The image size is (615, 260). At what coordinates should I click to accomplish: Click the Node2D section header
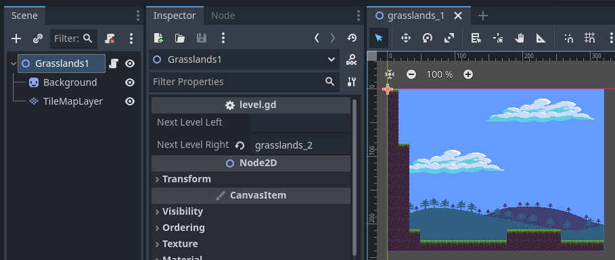point(250,163)
